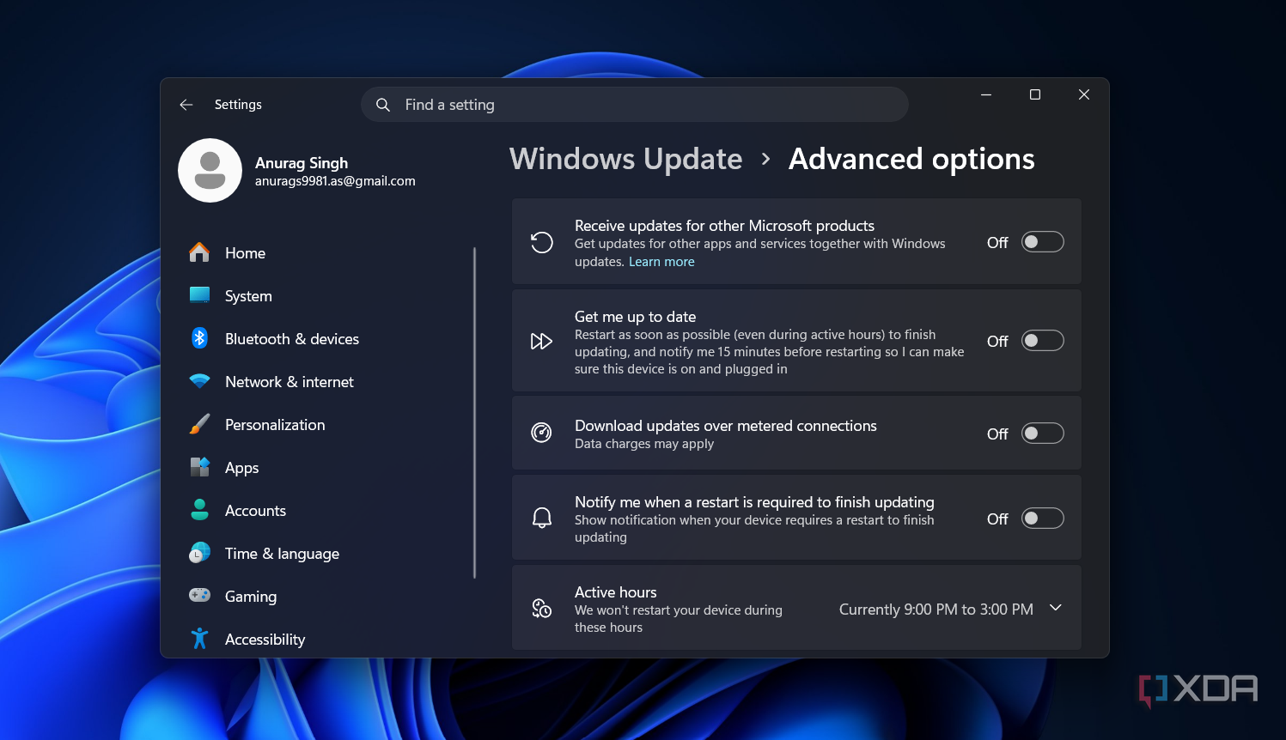Click the account email address text

pos(335,181)
